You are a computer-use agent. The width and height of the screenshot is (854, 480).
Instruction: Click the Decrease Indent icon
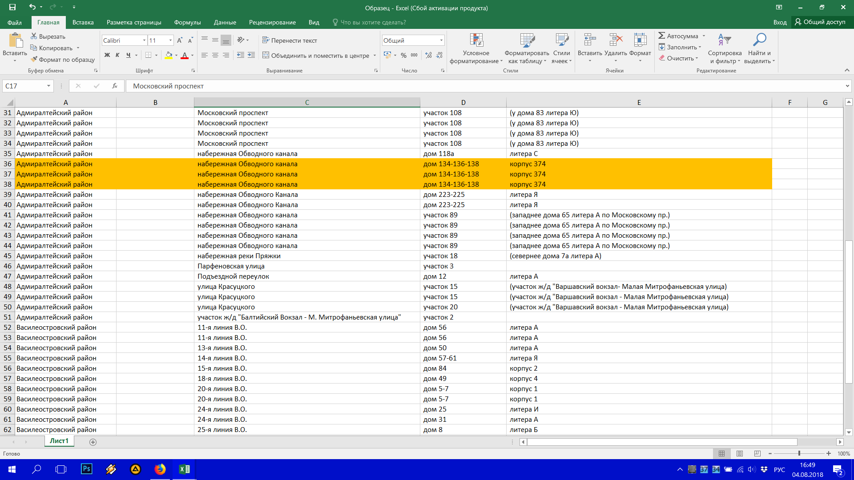coord(241,55)
